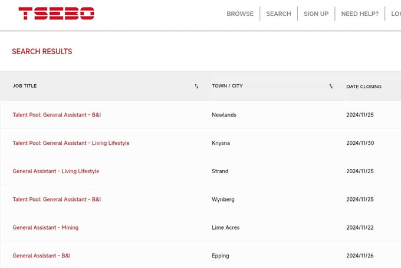Click closing date in Strand row
401x268 pixels.
(x=360, y=171)
